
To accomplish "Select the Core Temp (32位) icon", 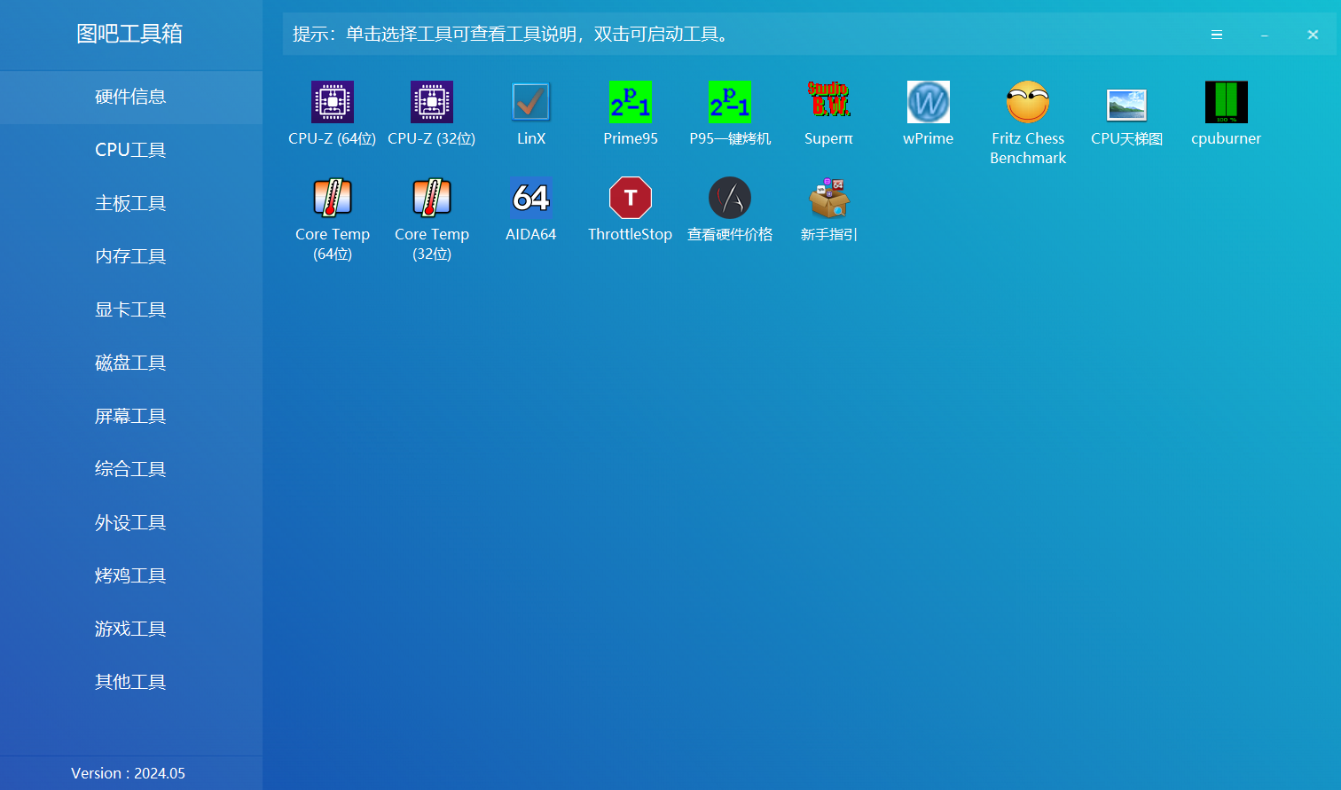I will (432, 198).
